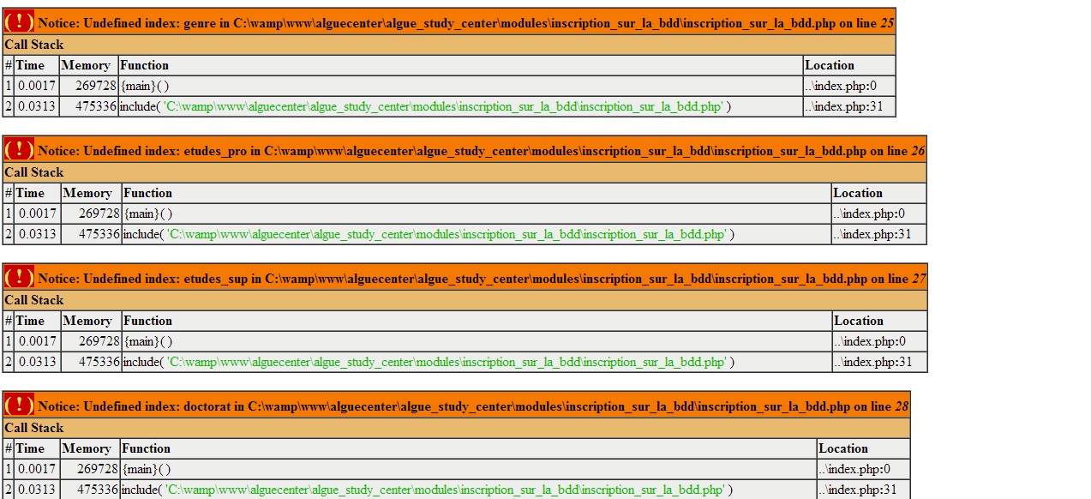Click '{main}( )' in etudes_sup call stack
The image size is (1091, 499).
tap(148, 341)
